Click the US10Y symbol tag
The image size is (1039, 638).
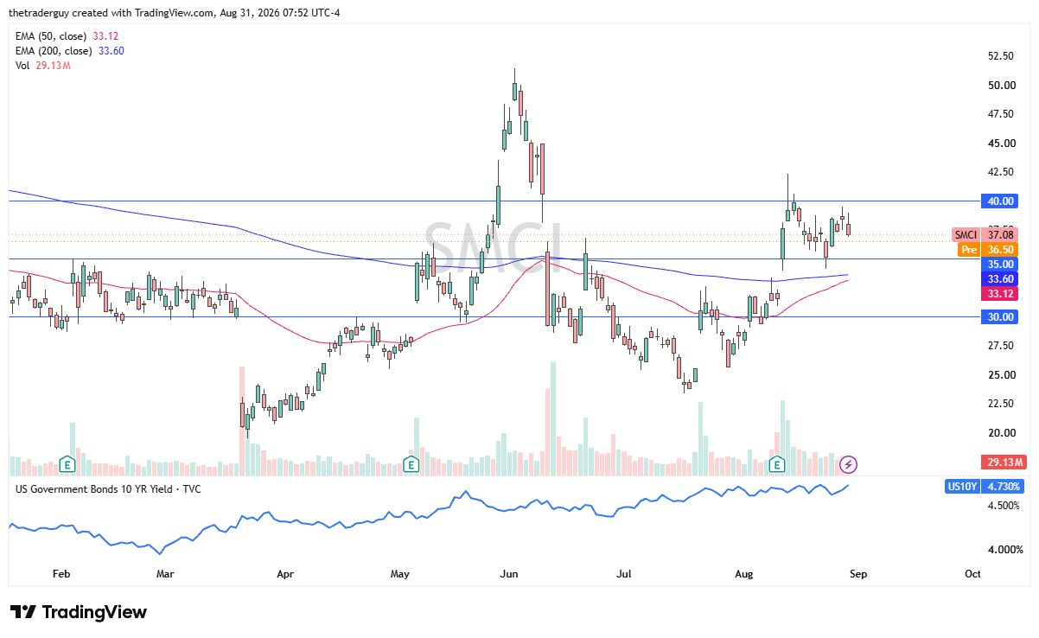tap(963, 487)
